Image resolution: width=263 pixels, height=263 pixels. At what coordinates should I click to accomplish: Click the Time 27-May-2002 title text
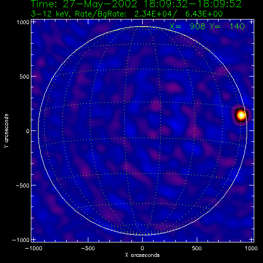tap(136, 4)
